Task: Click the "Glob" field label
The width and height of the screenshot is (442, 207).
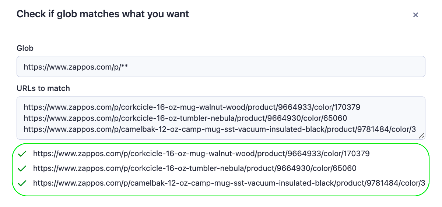Action: [x=25, y=48]
